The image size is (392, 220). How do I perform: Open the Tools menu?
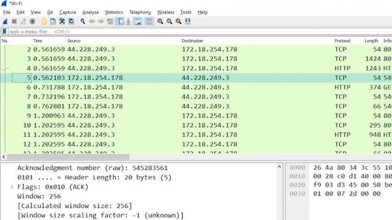click(186, 12)
